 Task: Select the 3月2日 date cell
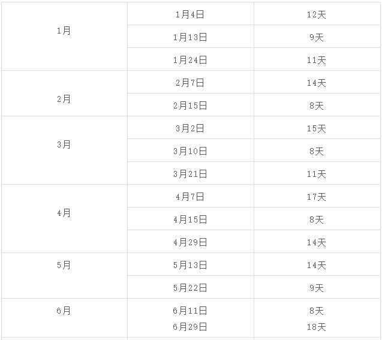[x=190, y=128]
